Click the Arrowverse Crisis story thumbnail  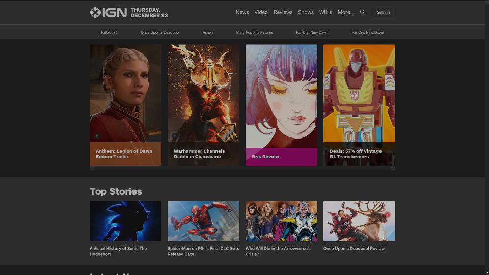[x=281, y=221]
